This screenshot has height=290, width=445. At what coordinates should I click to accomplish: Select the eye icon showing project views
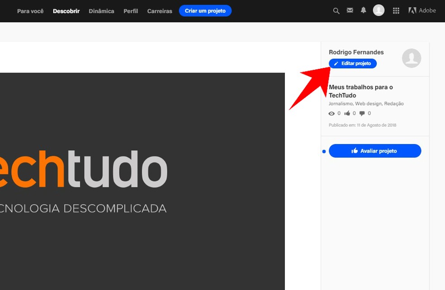[331, 113]
